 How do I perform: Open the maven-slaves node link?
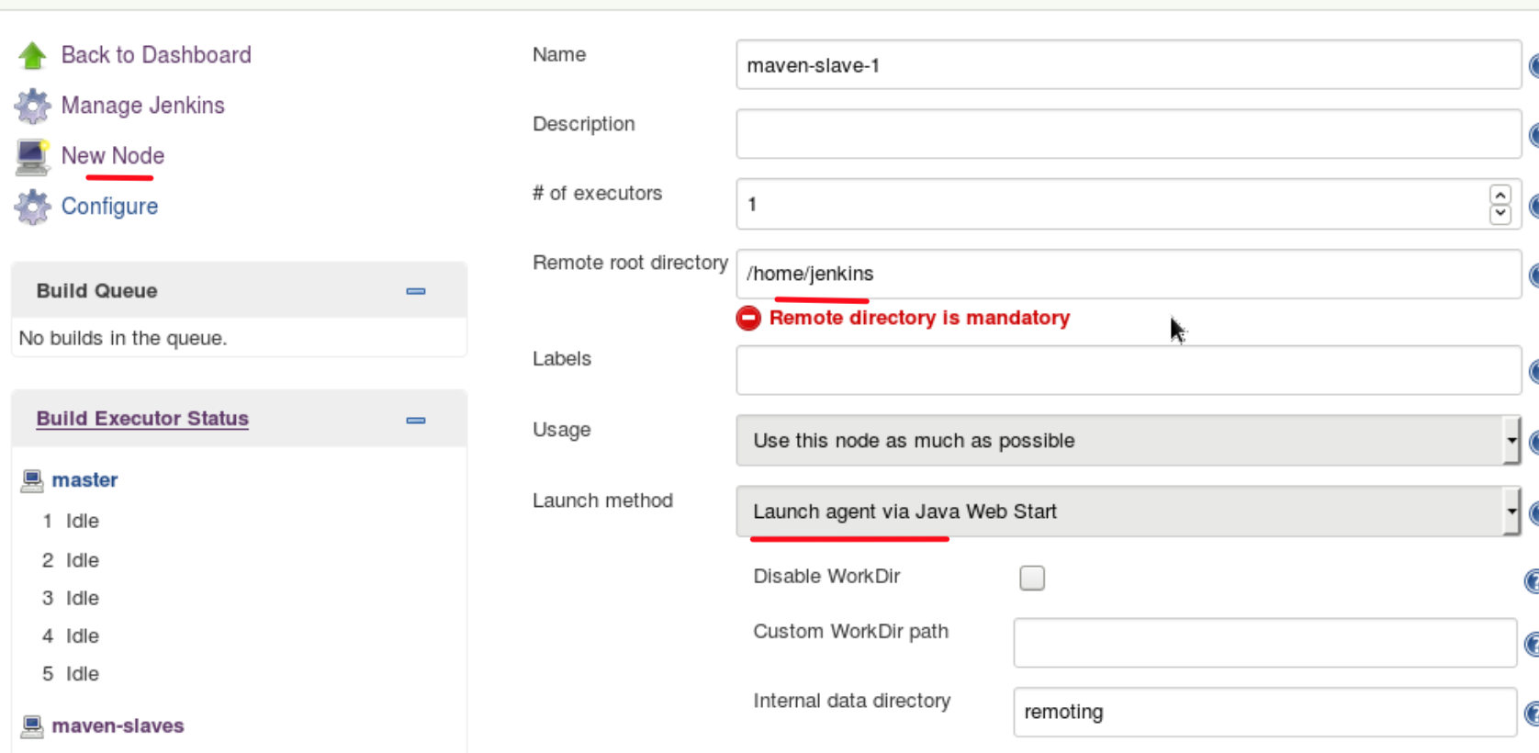click(118, 726)
